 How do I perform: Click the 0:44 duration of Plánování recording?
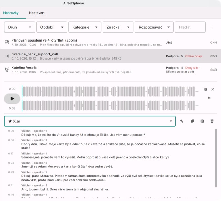pos(213,43)
